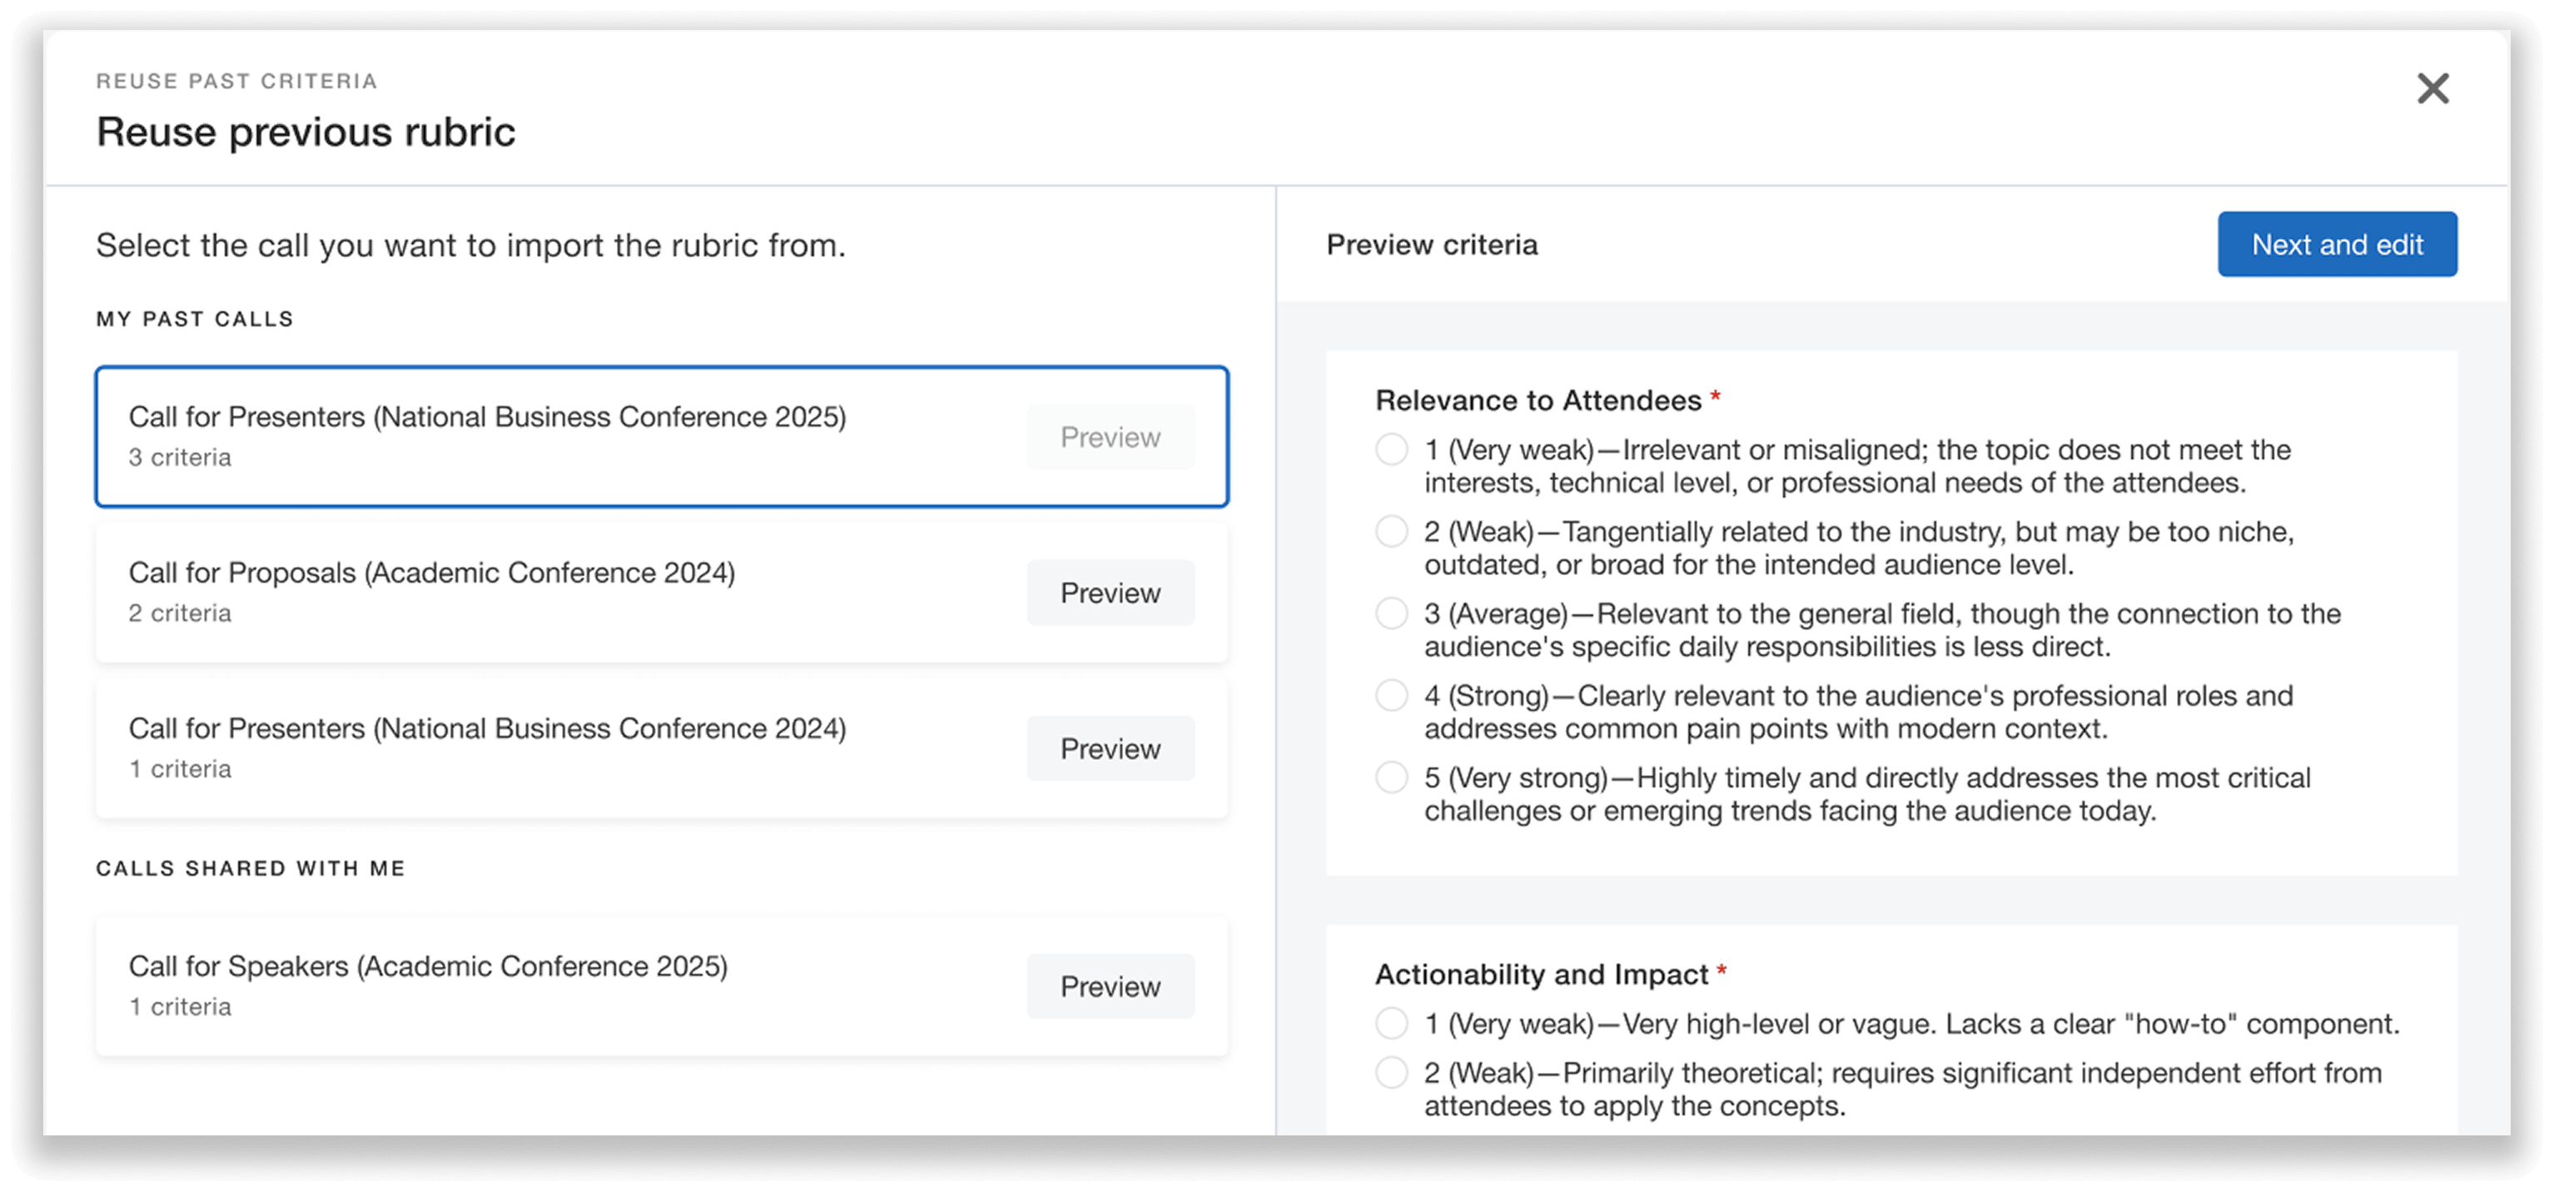Viewport: 2554px width, 1192px height.
Task: Choose 2 (Weak) for Relevance to Attendees
Action: pyautogui.click(x=1391, y=532)
